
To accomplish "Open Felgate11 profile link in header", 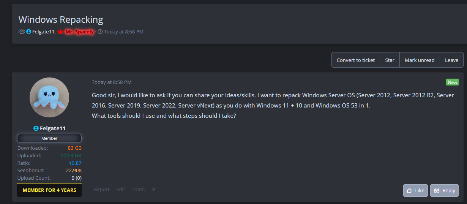I will [43, 32].
